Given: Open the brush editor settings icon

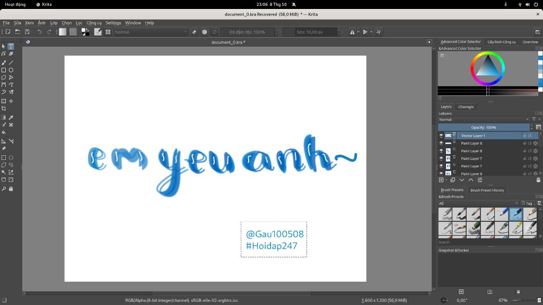Looking at the screenshot, I should (x=98, y=32).
